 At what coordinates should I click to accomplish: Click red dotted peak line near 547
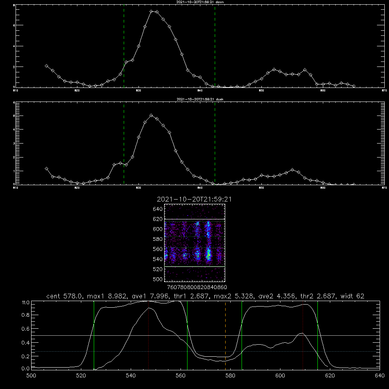point(148,335)
